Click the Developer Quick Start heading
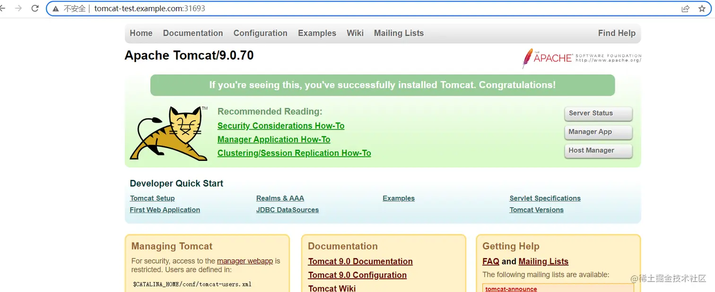Viewport: 715px width, 292px height. (176, 184)
